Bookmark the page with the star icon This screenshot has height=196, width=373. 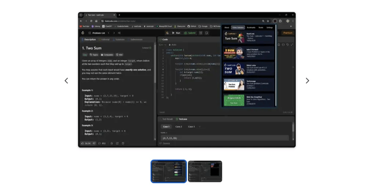coord(268,21)
